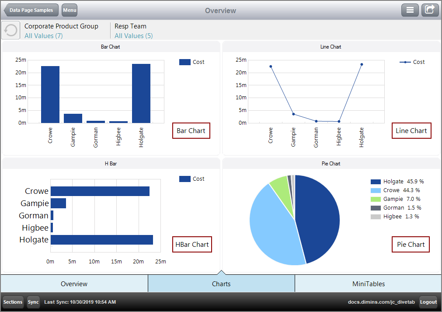This screenshot has width=442, height=312.
Task: Click the Cost legend marker in Line Chart
Action: 405,62
